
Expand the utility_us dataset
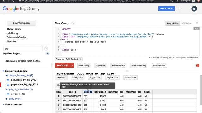(x=7, y=99)
